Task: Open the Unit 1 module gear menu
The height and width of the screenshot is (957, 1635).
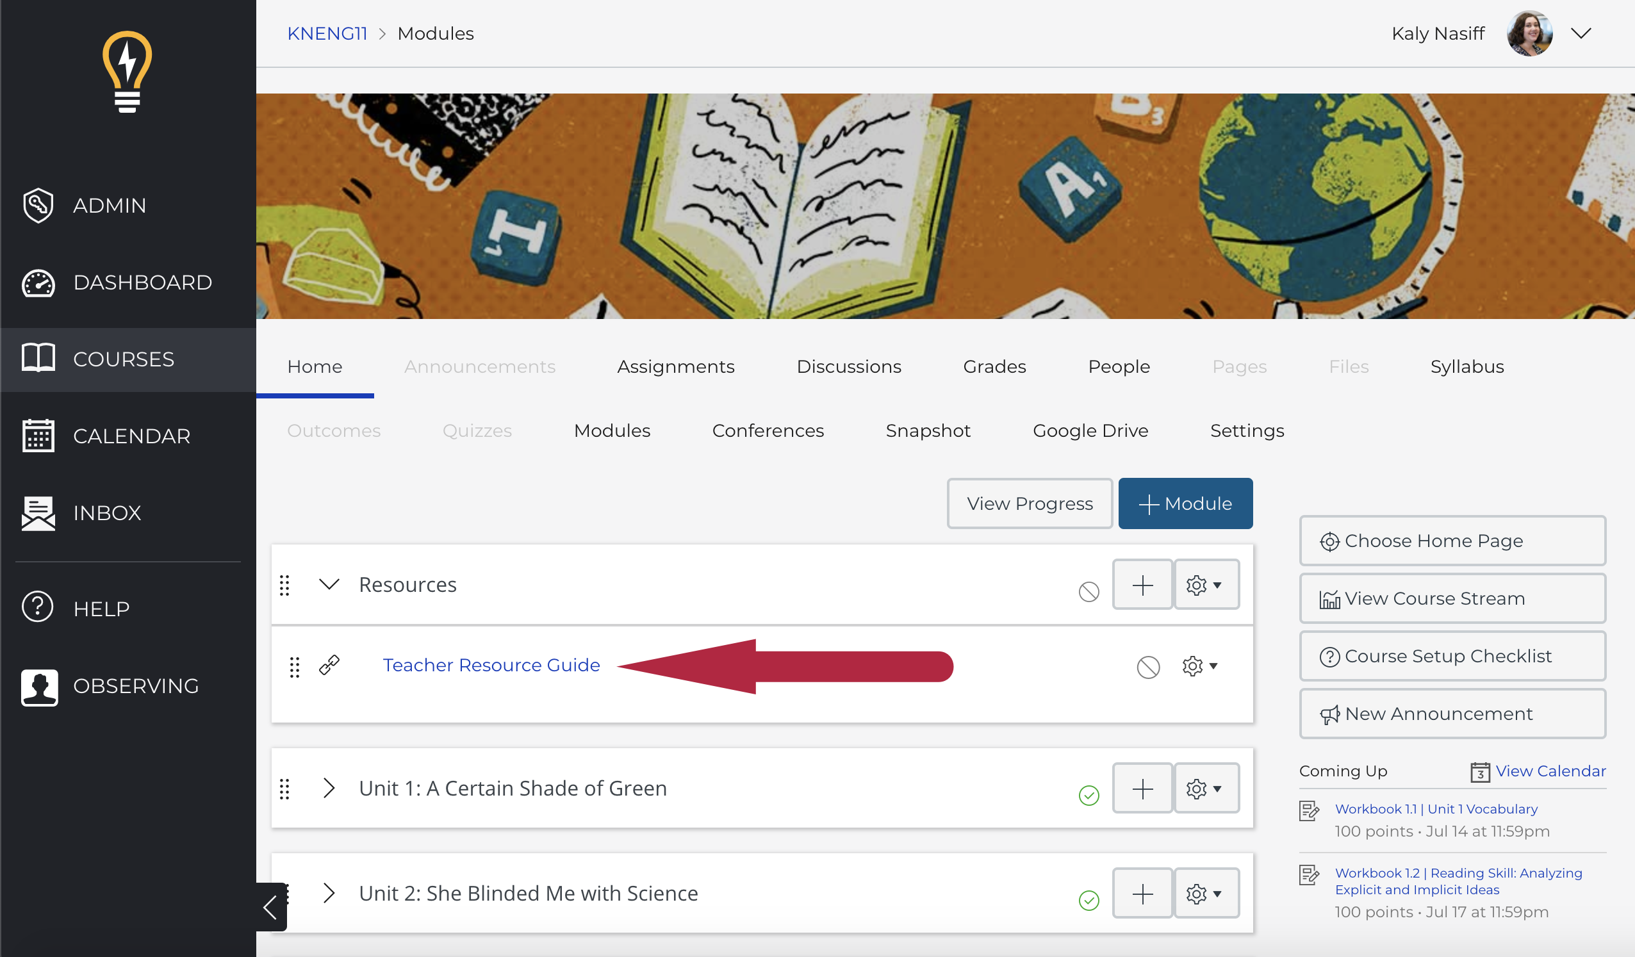Action: [x=1206, y=789]
